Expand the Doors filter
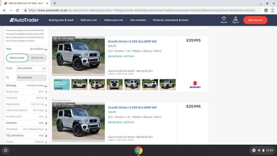Screen dimensions: 277x156 coord(27,142)
